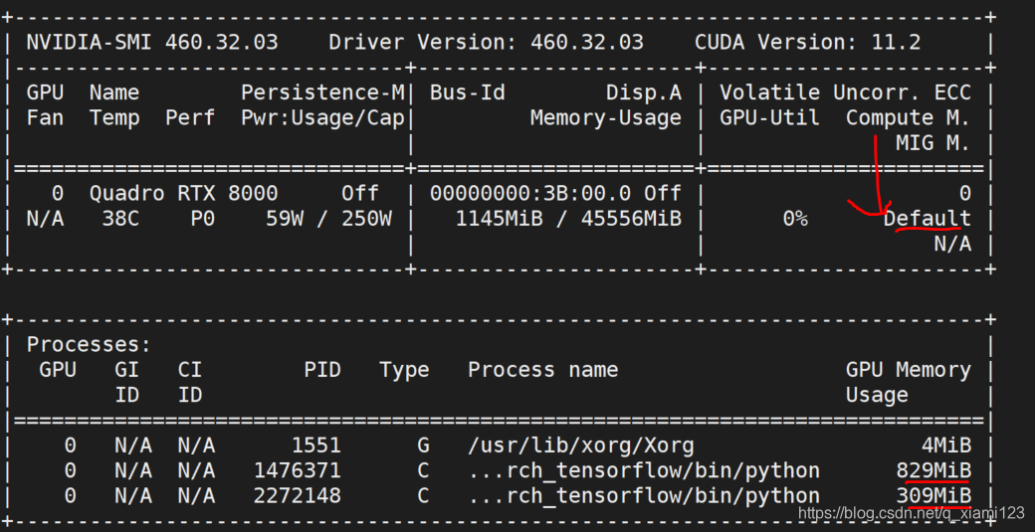Click the 59W / 250W power reading

tap(328, 219)
